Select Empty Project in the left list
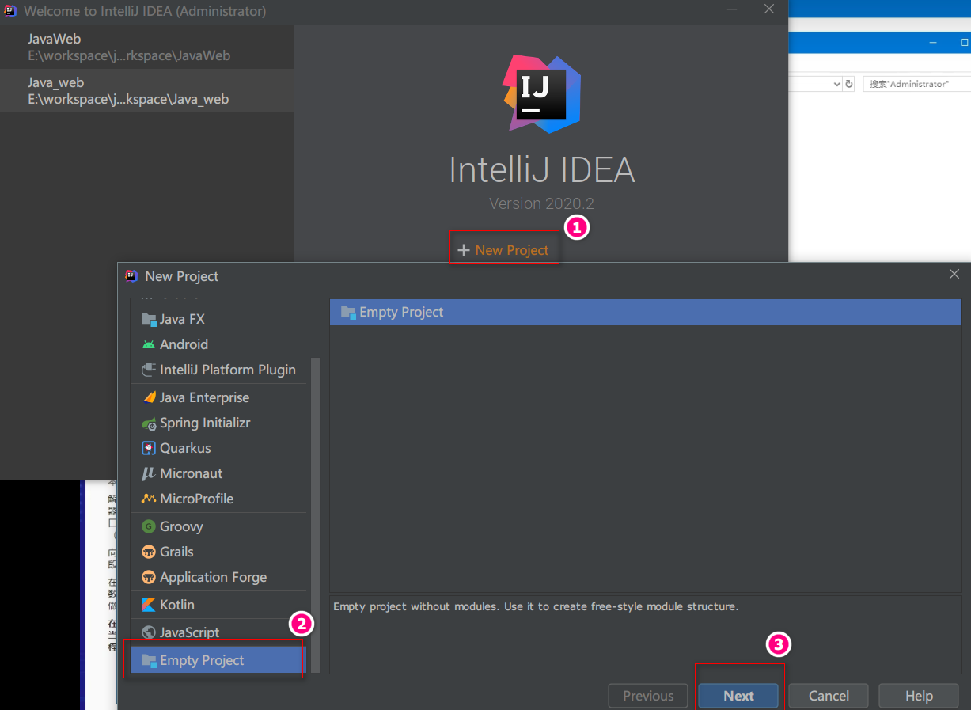 pos(217,660)
